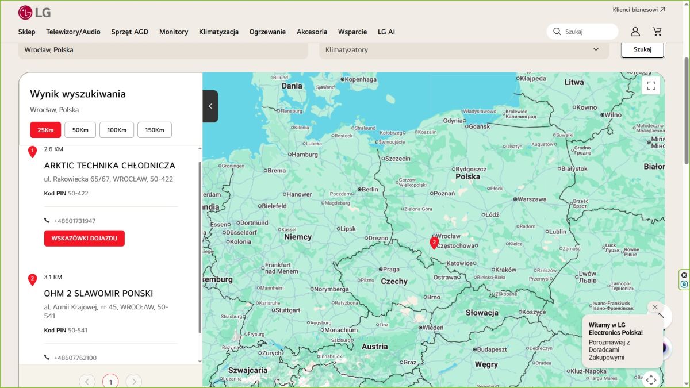Click pin 1 beside ARKTIC TECHNIKA

pyautogui.click(x=32, y=152)
